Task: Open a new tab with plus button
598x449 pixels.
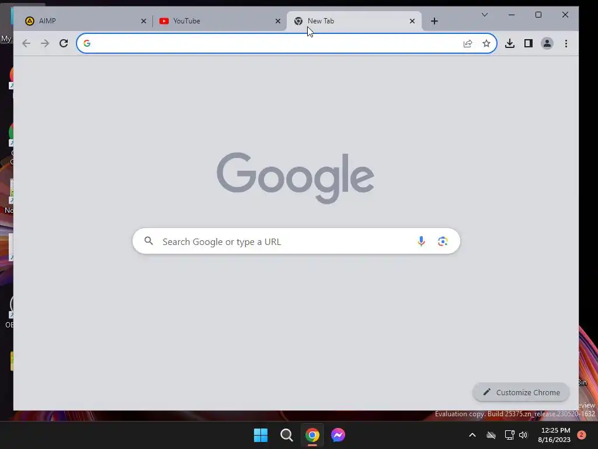Action: point(434,21)
